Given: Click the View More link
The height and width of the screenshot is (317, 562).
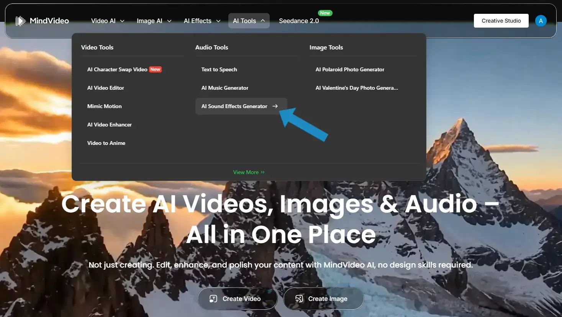Looking at the screenshot, I should (x=249, y=172).
